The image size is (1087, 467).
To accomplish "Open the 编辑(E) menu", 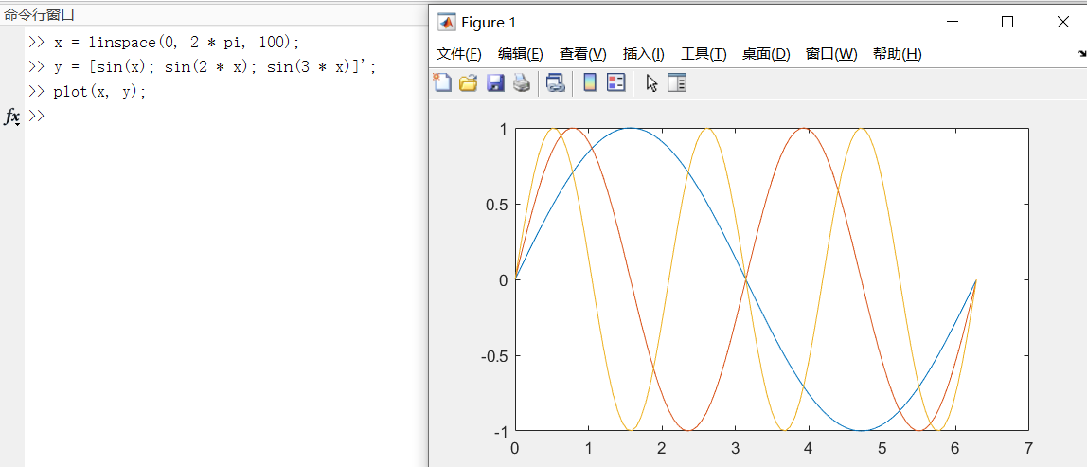I will point(520,54).
